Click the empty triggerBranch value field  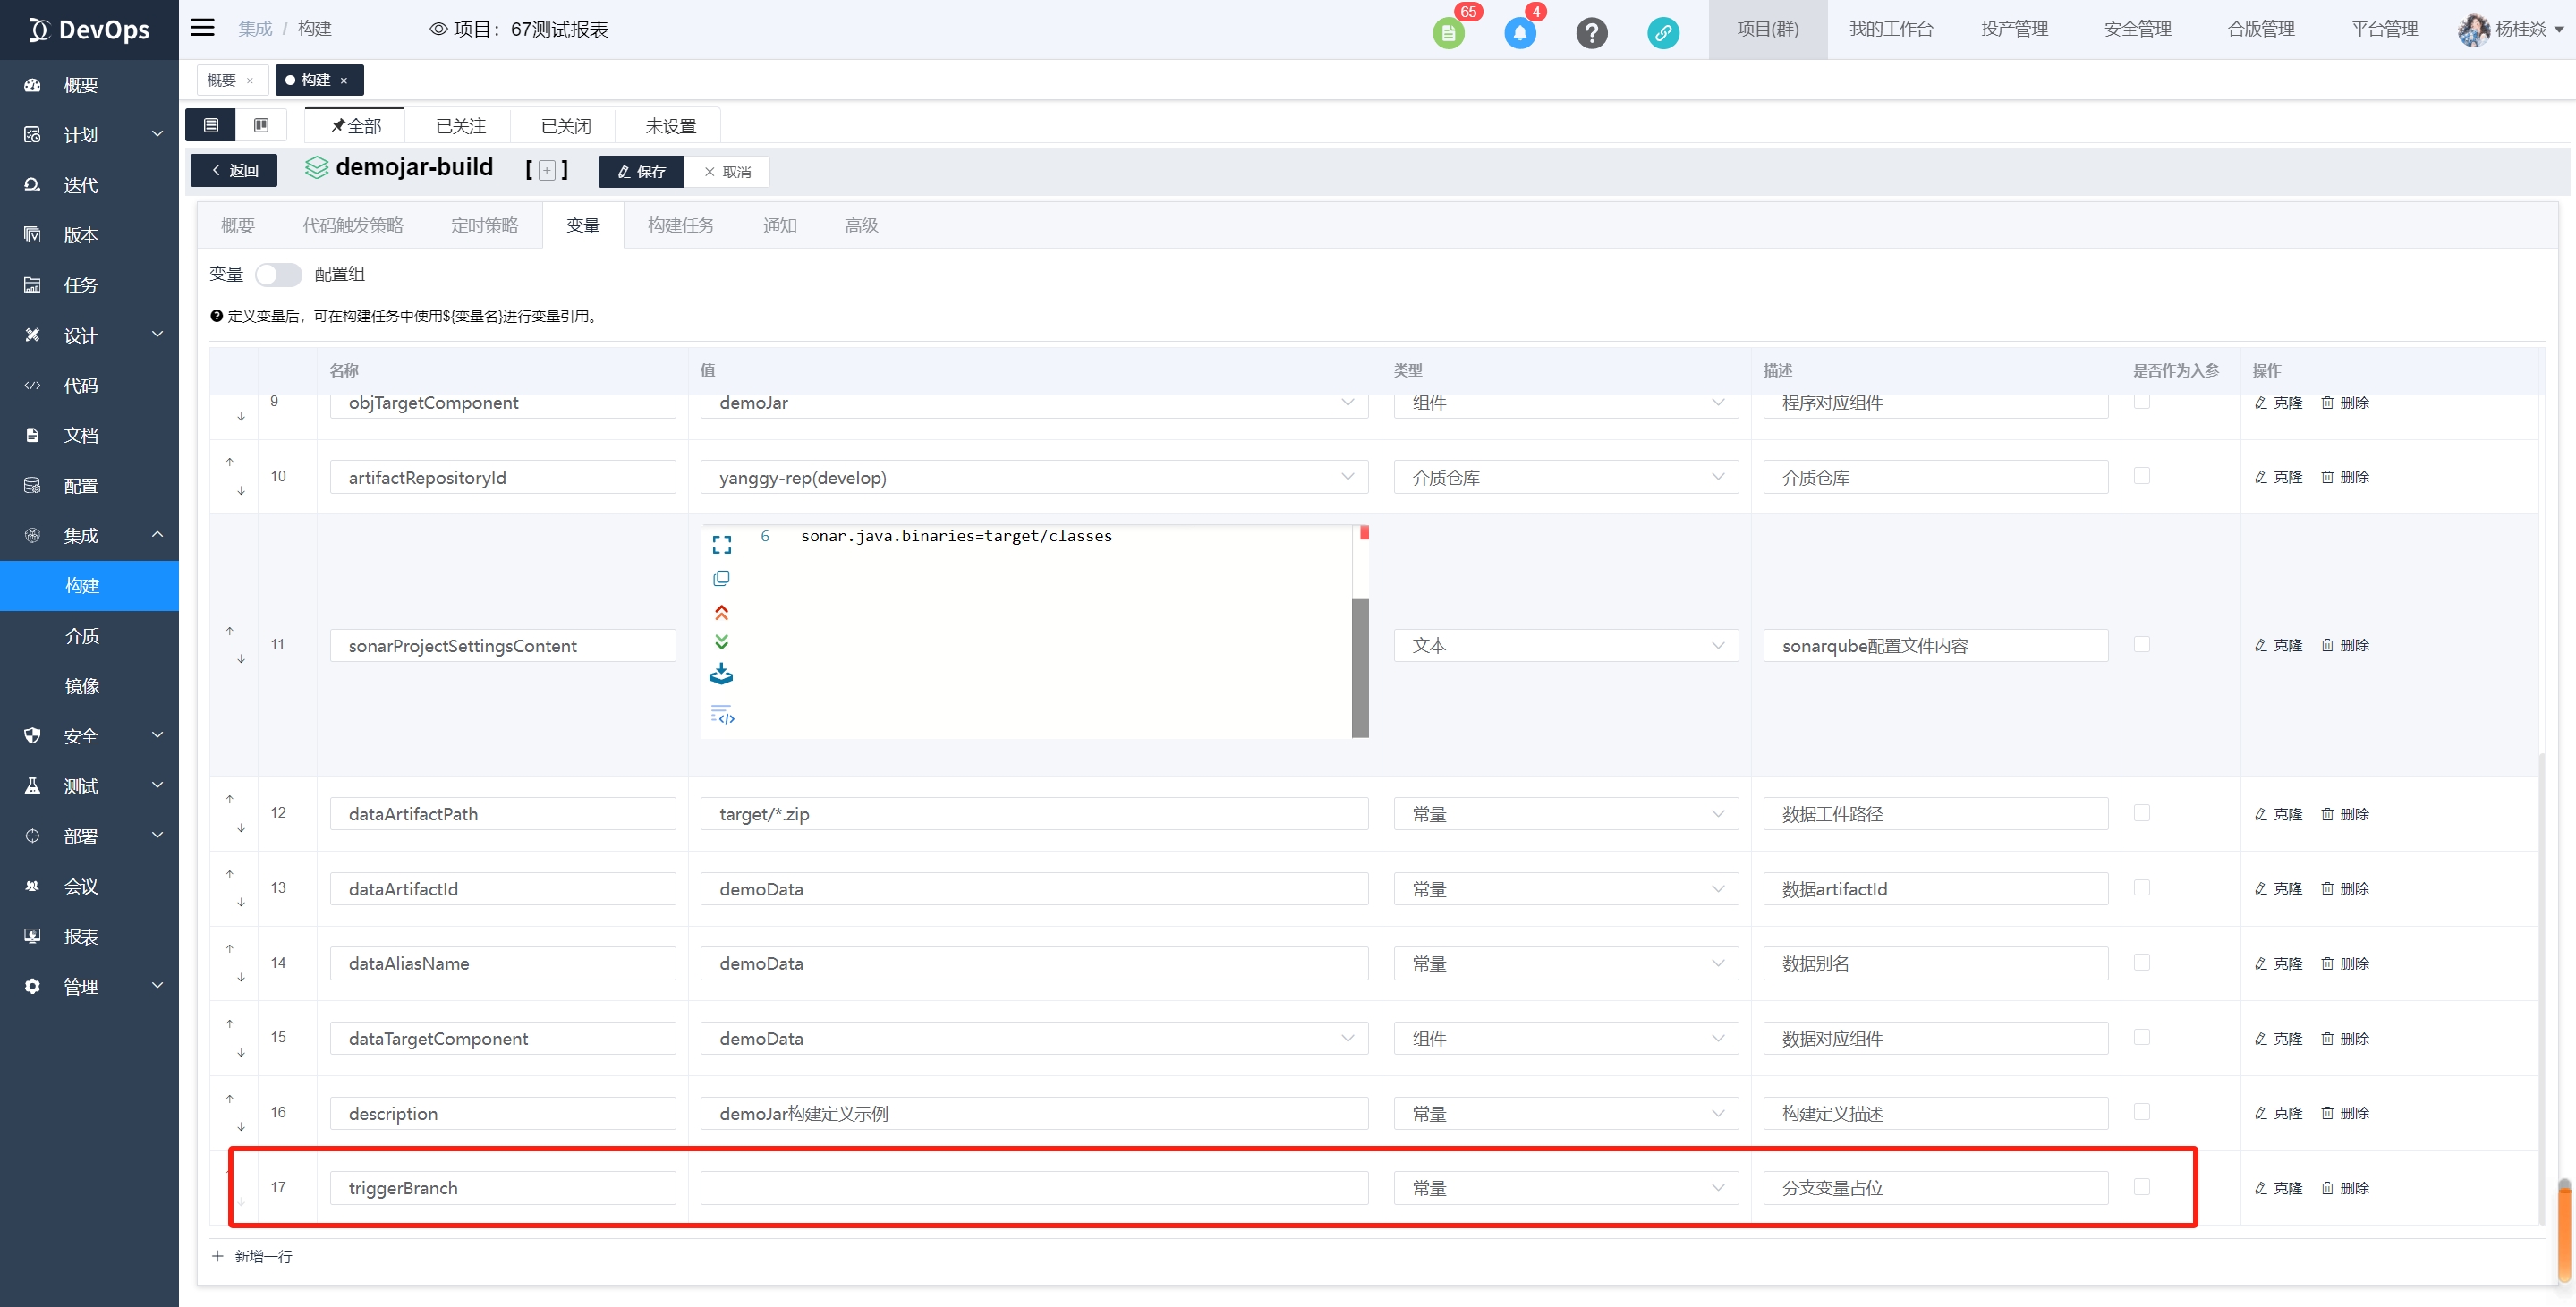point(1034,1188)
